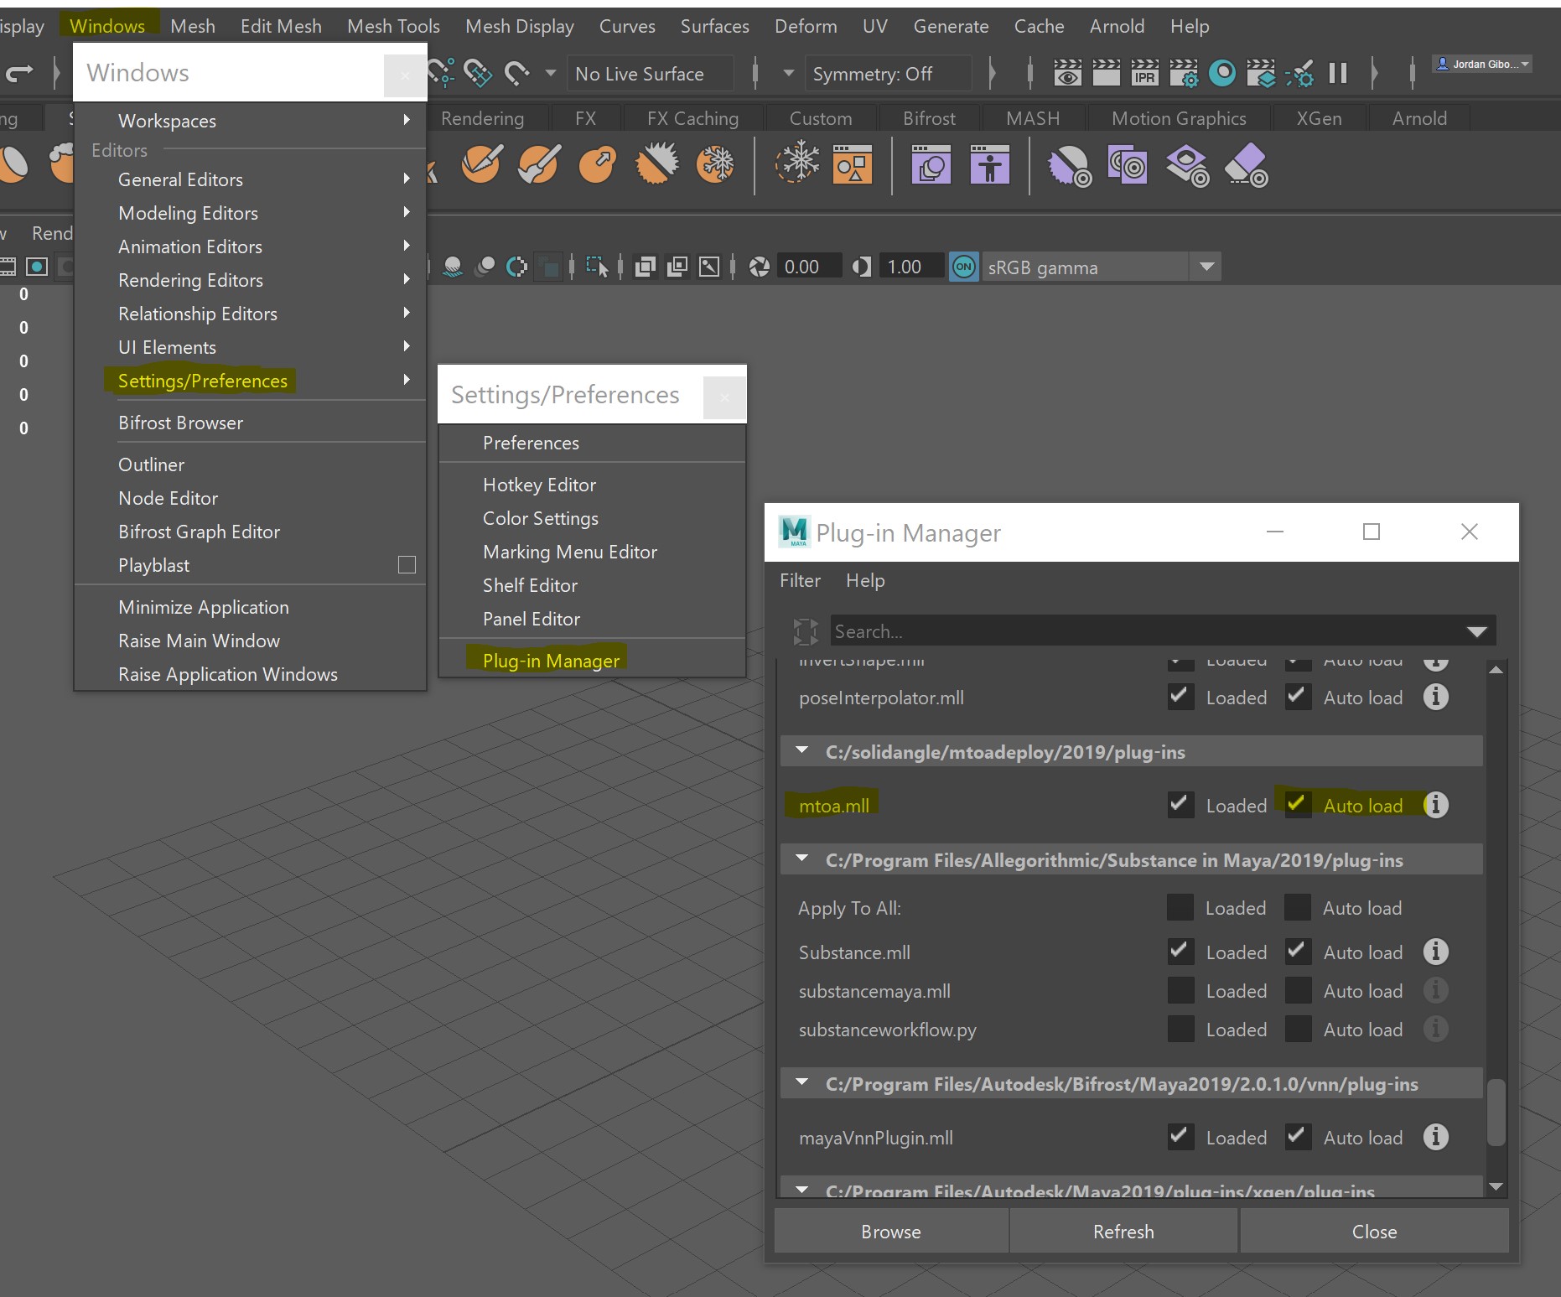Open the General Editors submenu
This screenshot has width=1561, height=1297.
tap(250, 179)
